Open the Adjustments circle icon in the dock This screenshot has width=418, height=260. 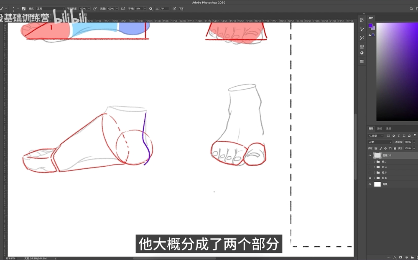(362, 53)
